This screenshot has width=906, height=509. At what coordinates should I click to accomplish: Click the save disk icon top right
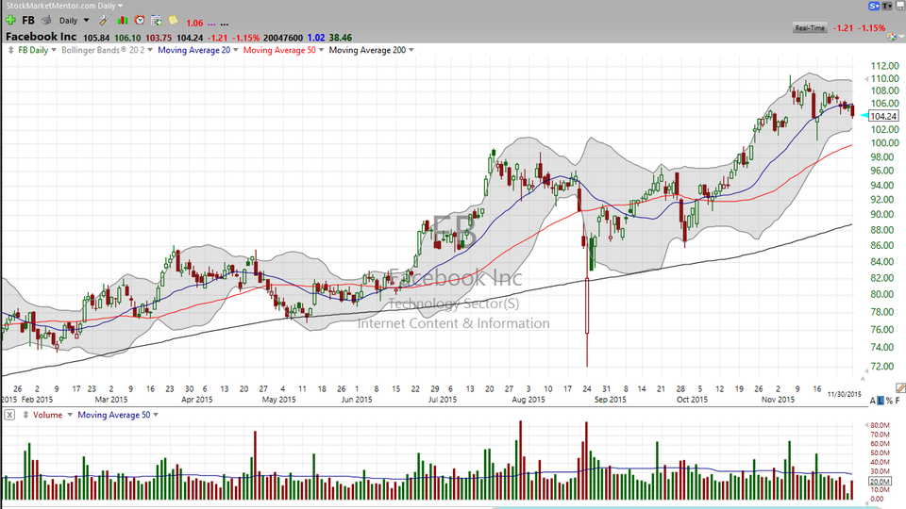(899, 6)
